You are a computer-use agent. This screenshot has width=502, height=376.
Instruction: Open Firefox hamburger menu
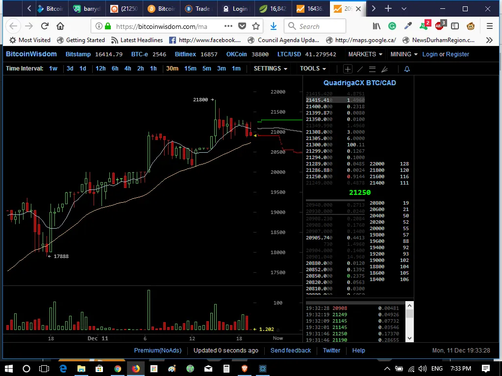pyautogui.click(x=490, y=26)
